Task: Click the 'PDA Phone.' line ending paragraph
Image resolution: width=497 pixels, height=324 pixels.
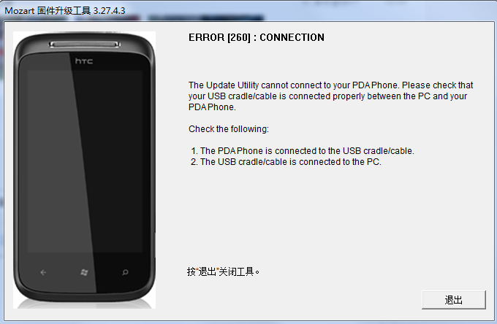Action: click(212, 107)
